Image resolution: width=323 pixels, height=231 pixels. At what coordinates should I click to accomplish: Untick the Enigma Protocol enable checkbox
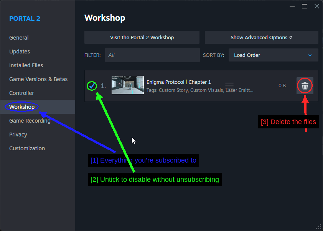point(92,86)
